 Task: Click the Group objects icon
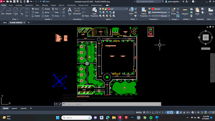(x=173, y=11)
